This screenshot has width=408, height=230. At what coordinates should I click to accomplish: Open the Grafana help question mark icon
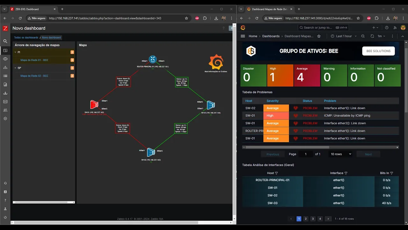pyautogui.click(x=387, y=27)
